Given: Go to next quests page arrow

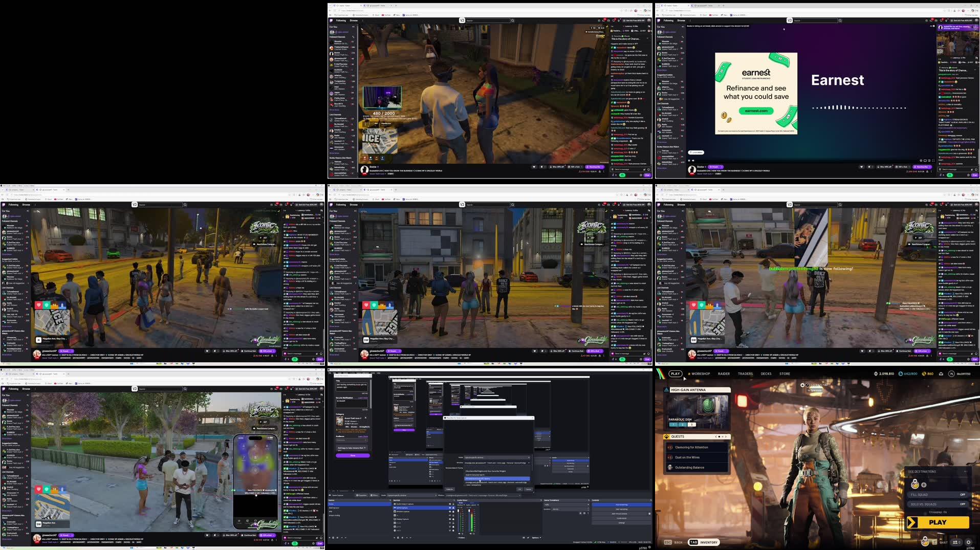Looking at the screenshot, I should (x=726, y=436).
